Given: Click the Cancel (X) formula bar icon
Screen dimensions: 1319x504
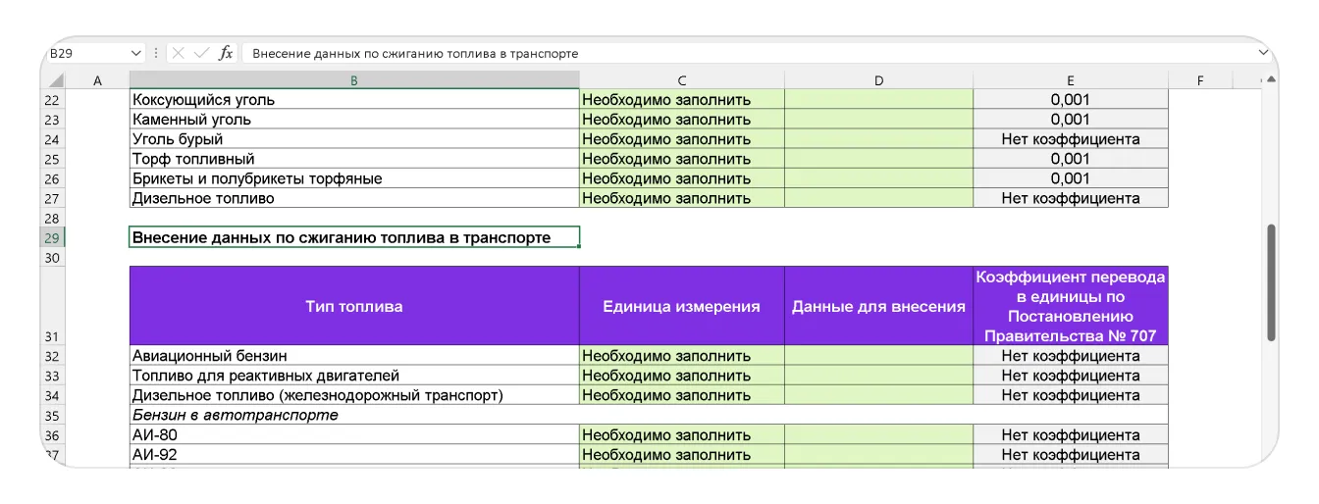Looking at the screenshot, I should click(179, 53).
